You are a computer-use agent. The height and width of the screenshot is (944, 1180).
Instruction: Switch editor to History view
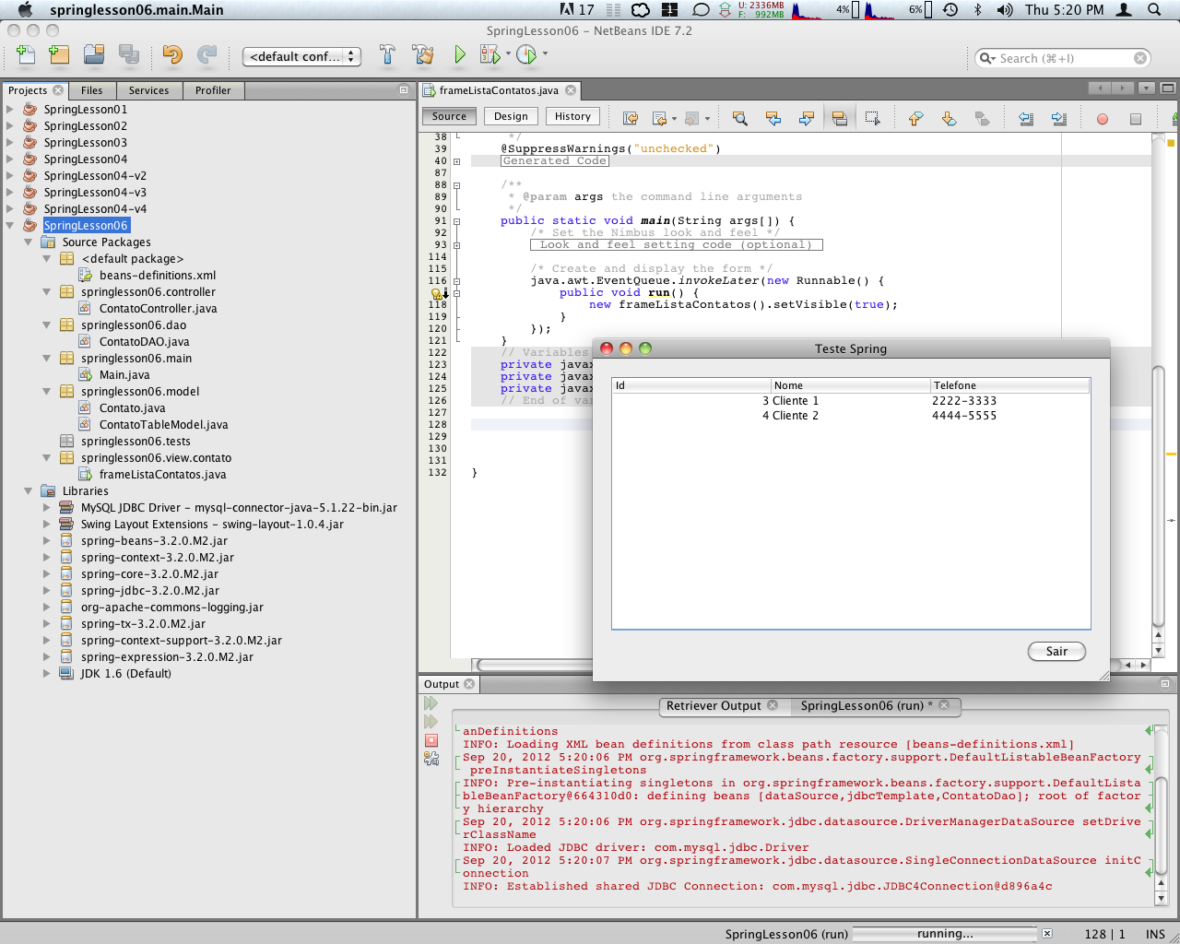572,116
